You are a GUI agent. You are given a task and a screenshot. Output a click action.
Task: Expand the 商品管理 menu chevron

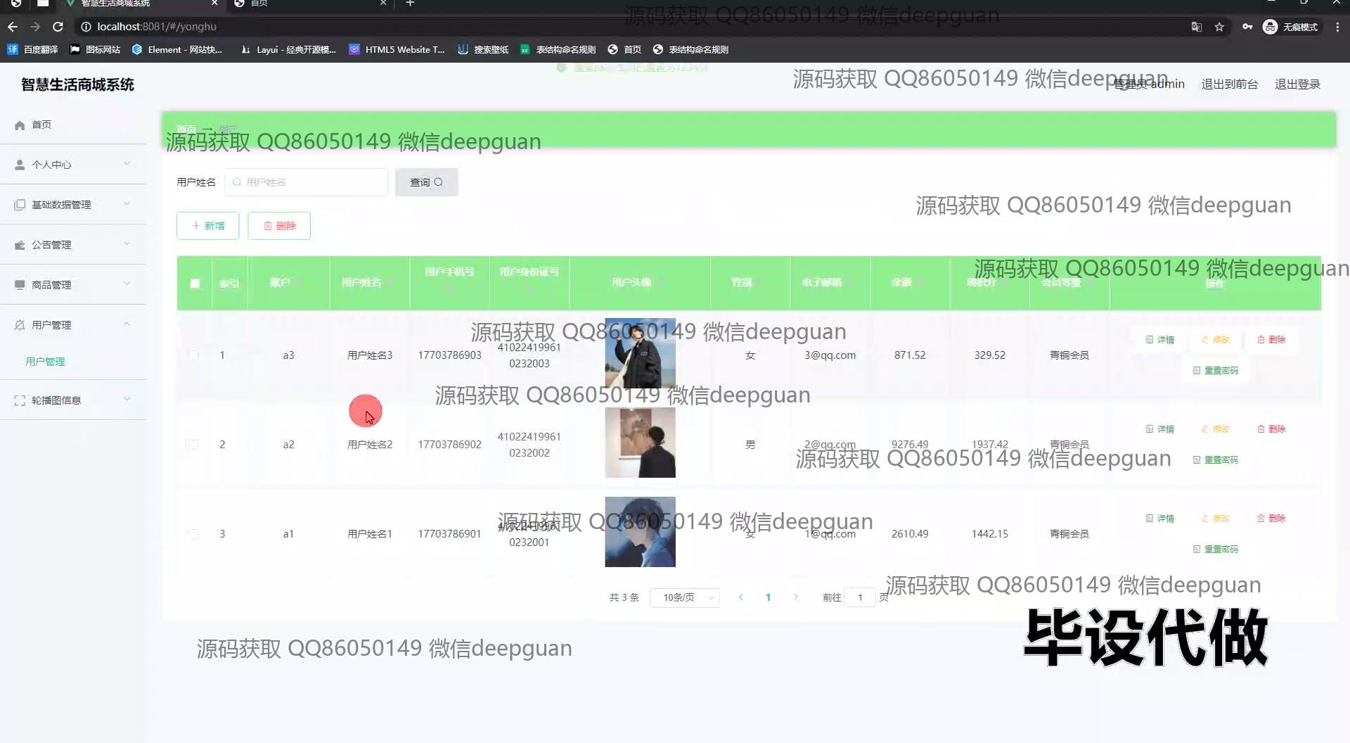(127, 284)
